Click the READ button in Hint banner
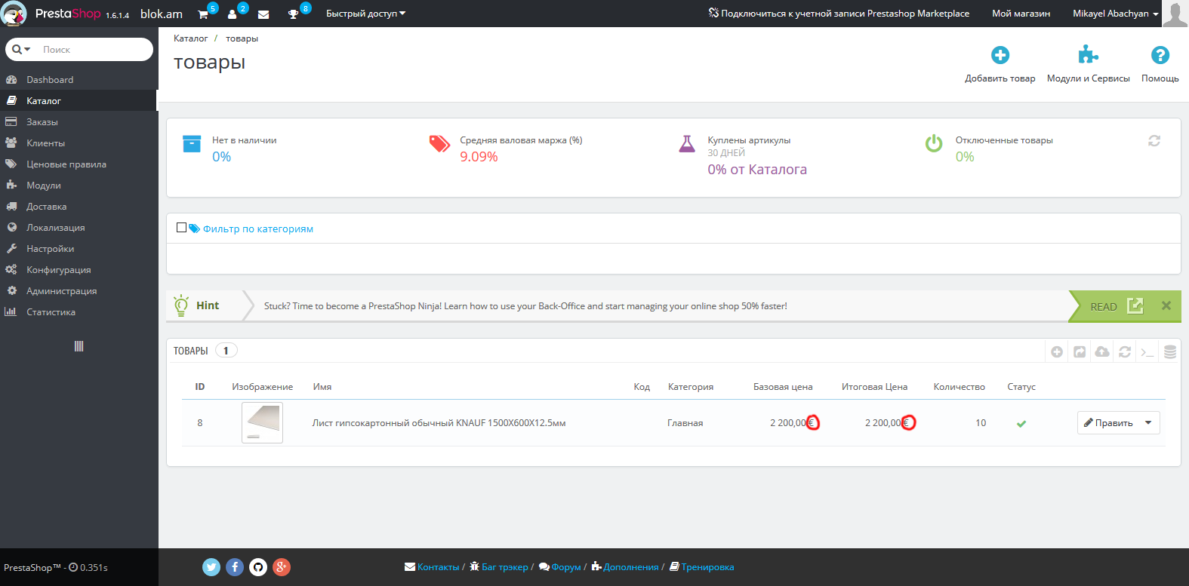The height and width of the screenshot is (586, 1189). coord(1117,306)
